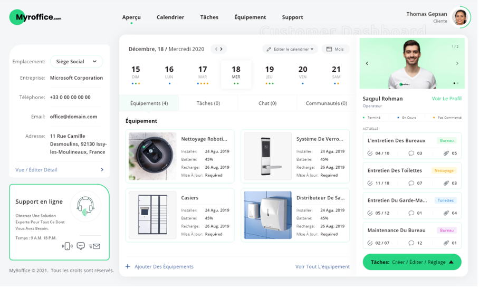Click the Myroffice.com logo
The width and height of the screenshot is (479, 288).
click(35, 17)
